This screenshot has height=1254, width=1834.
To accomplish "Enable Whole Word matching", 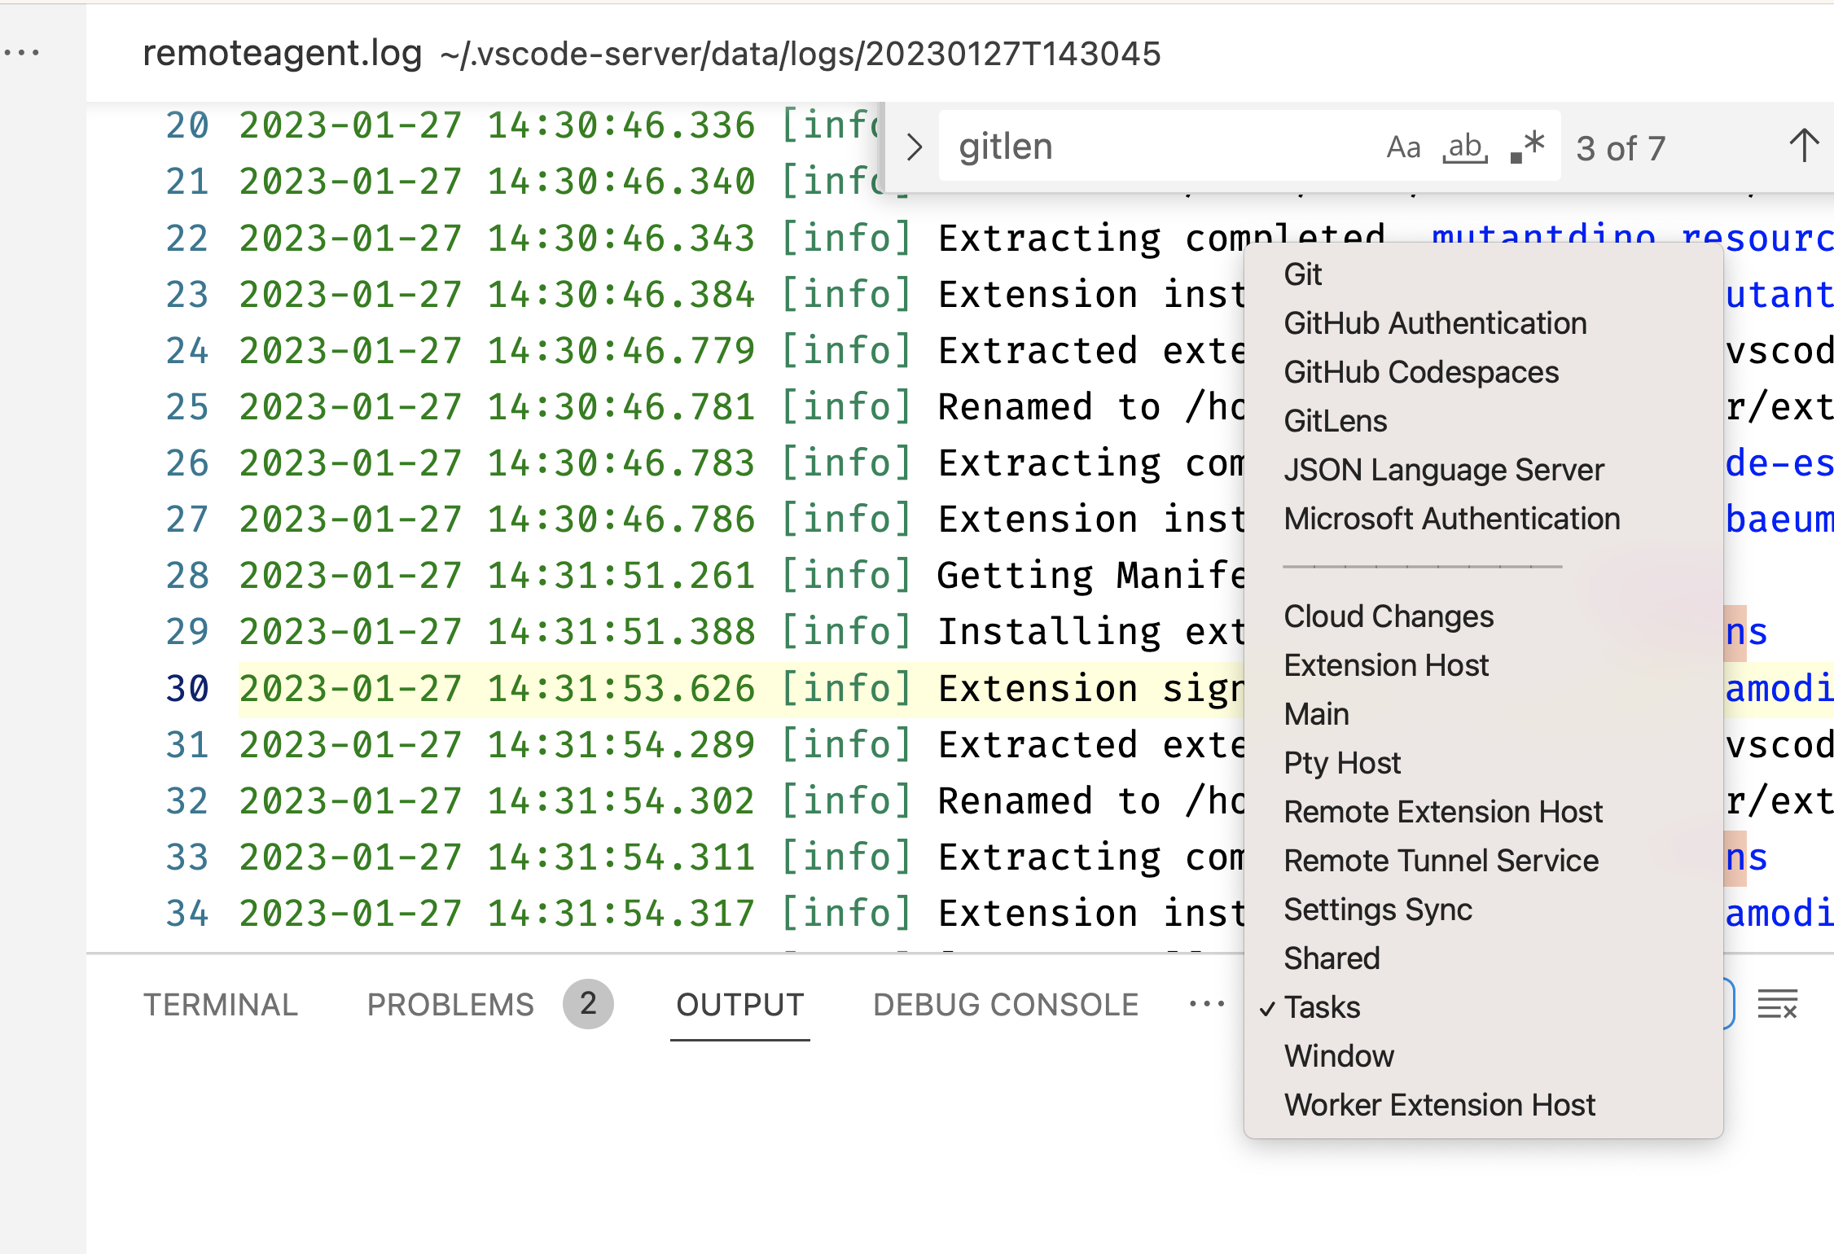I will click(x=1463, y=147).
